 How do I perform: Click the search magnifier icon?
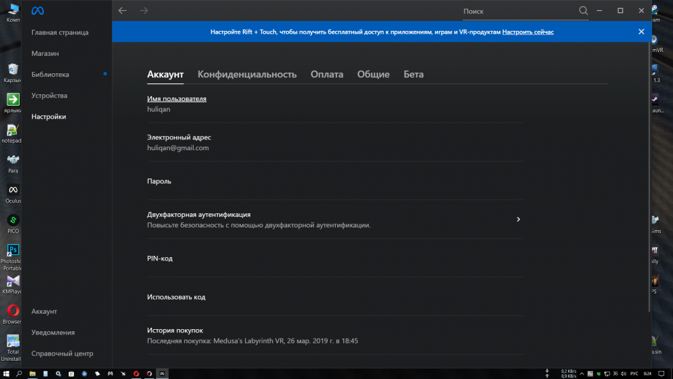click(583, 11)
